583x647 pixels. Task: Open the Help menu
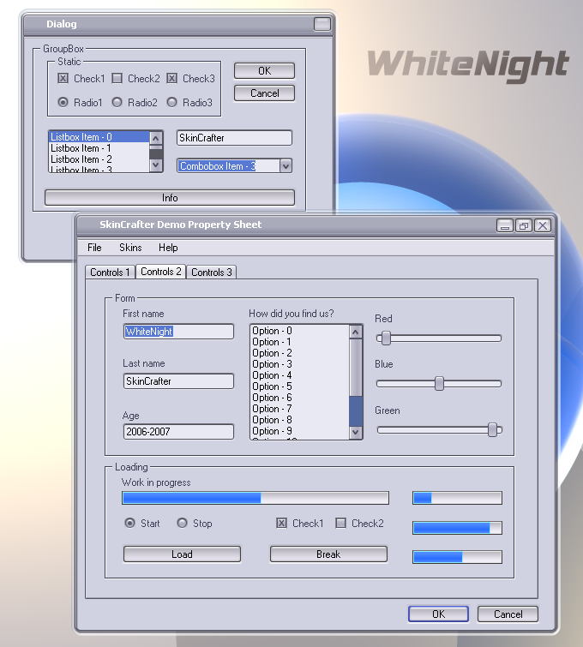(x=168, y=248)
